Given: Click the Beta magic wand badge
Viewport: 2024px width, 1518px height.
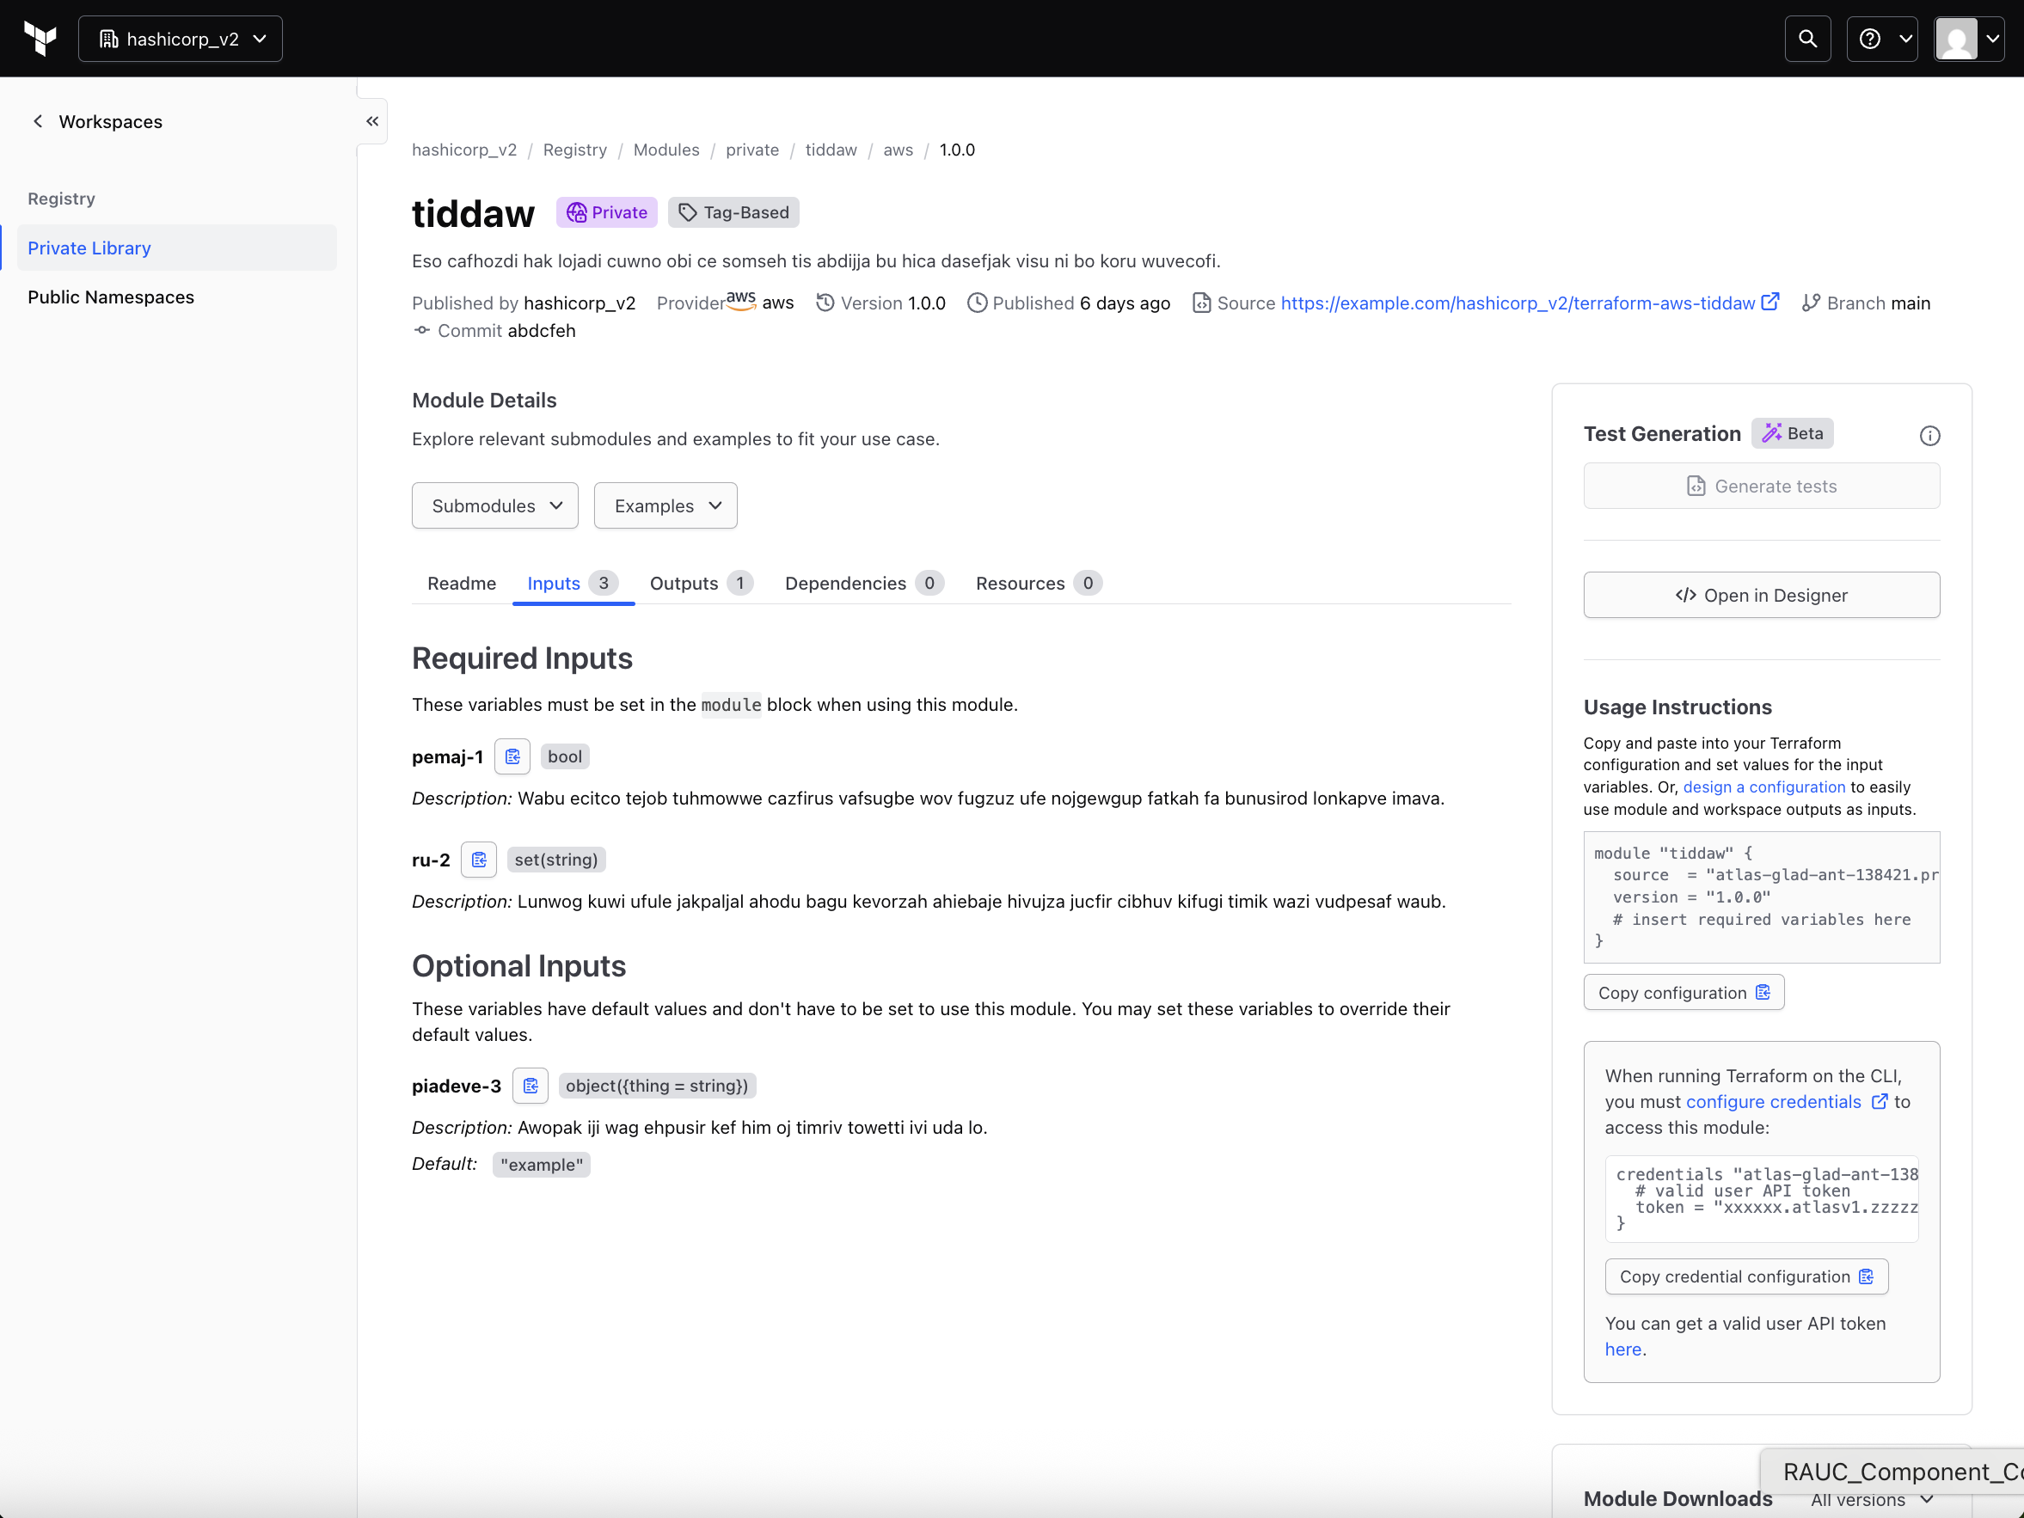Looking at the screenshot, I should [x=1793, y=434].
